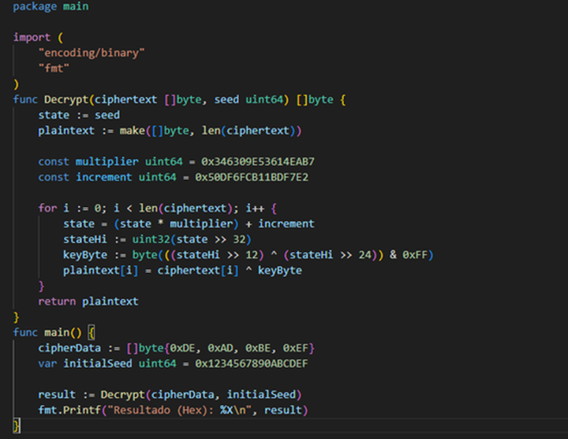568x439 pixels.
Task: Click the "fmt" import string
Action: click(54, 68)
